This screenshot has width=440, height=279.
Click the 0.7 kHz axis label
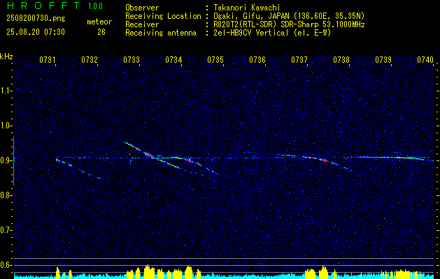click(6, 230)
